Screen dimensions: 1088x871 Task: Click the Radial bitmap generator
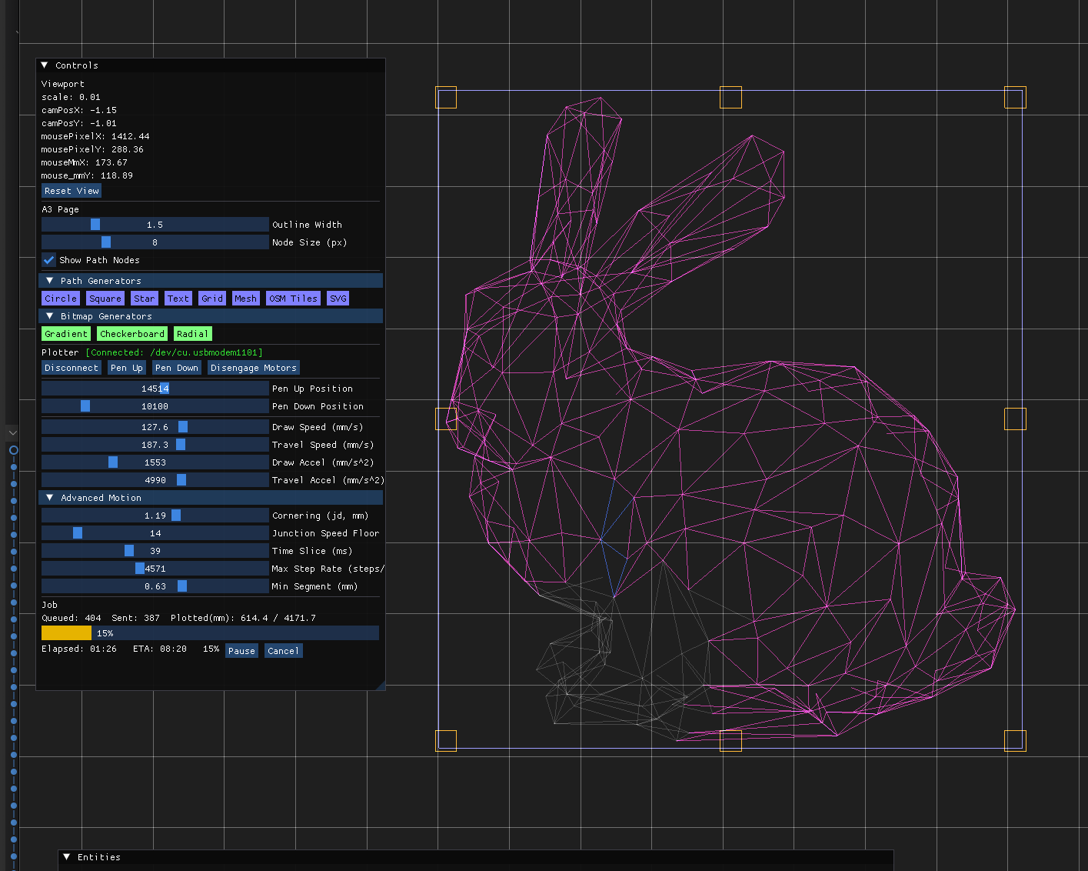pyautogui.click(x=192, y=334)
